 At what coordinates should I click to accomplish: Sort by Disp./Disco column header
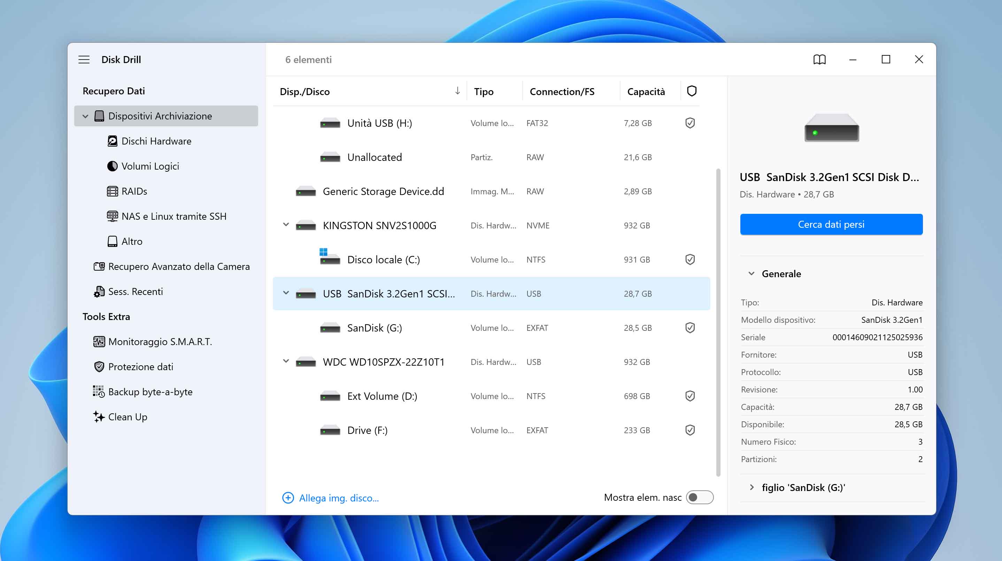[x=305, y=91]
